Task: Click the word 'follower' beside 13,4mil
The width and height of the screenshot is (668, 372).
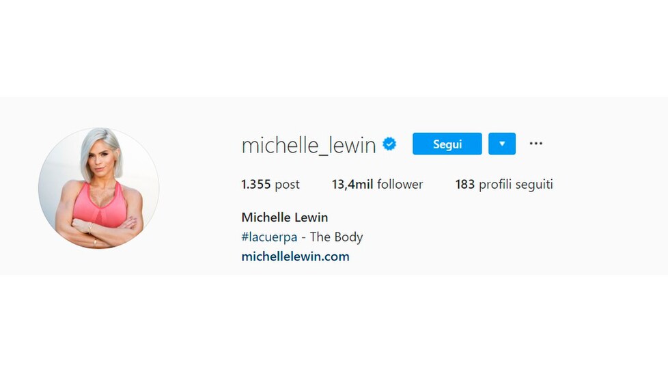Action: (x=400, y=185)
